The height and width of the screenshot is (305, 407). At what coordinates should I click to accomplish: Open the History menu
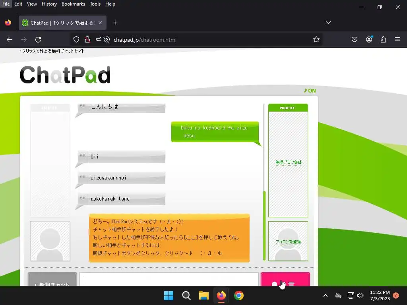49,4
